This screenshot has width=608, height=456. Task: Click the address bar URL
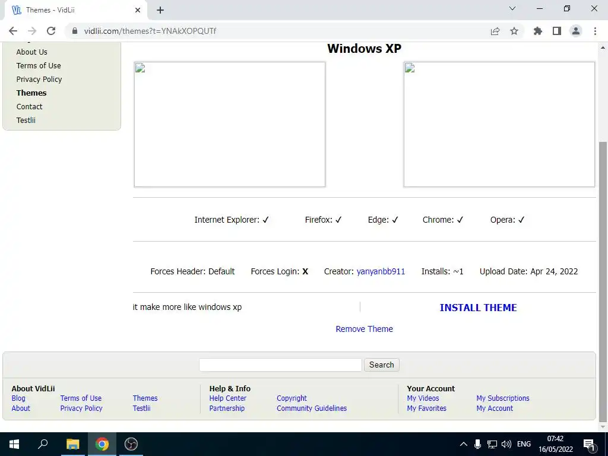pos(150,31)
